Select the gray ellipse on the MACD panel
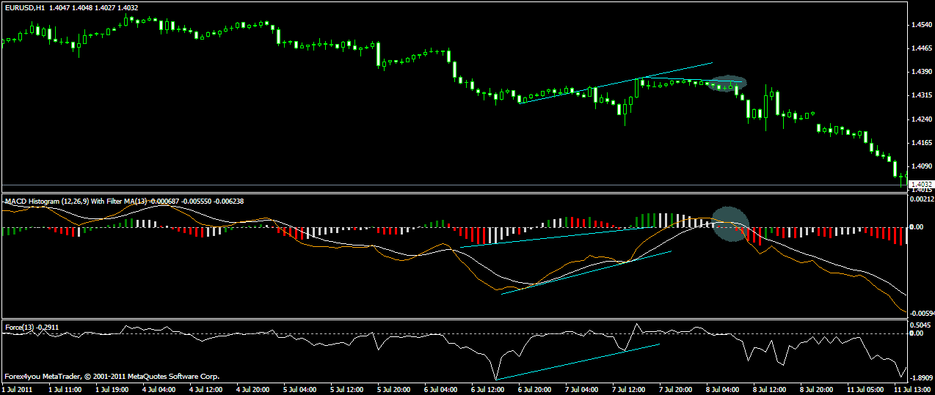The image size is (935, 395). [730, 224]
